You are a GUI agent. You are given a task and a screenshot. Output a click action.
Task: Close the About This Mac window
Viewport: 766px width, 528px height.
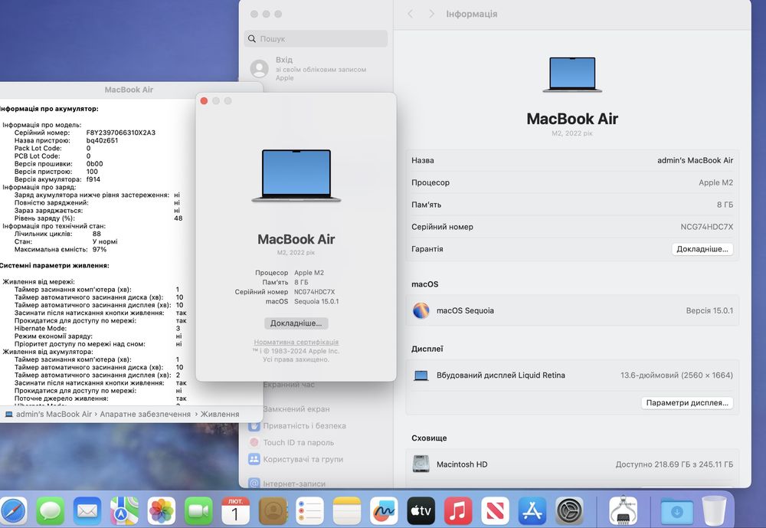204,100
